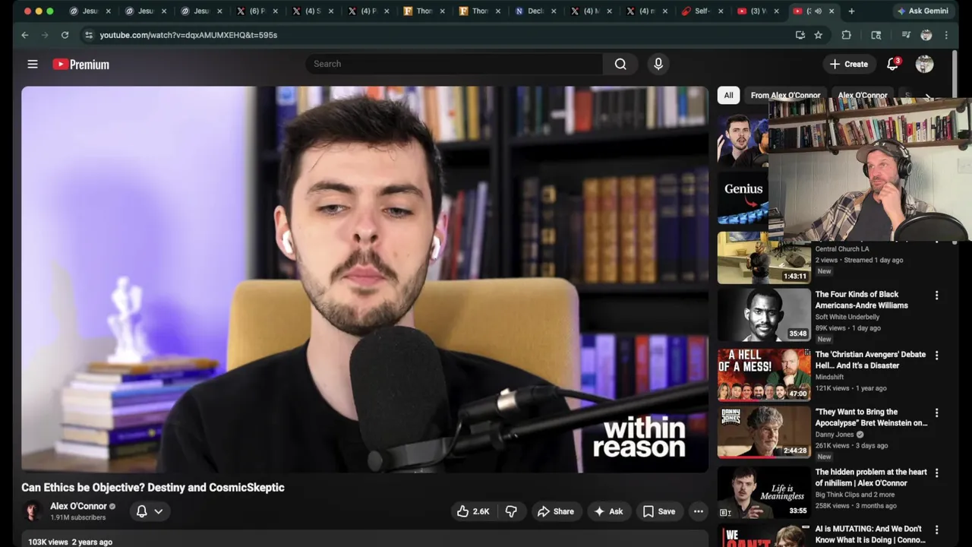The height and width of the screenshot is (547, 972).
Task: Switch to the Decl browser tab
Action: pos(534,11)
